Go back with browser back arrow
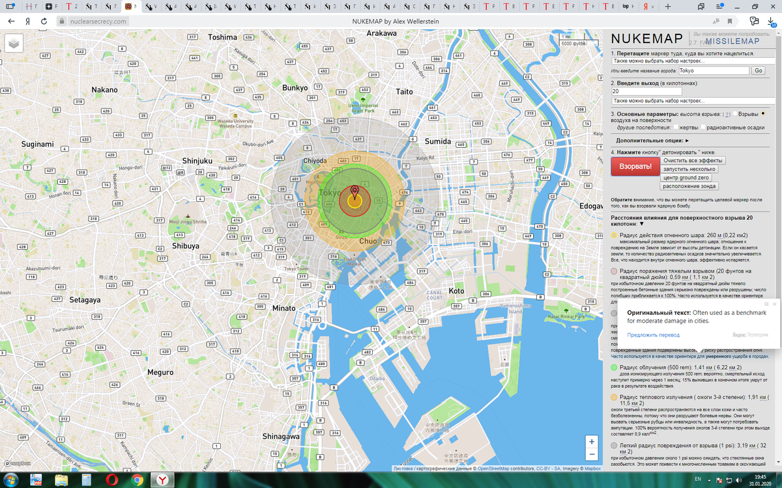Viewport: 782px width, 488px height. [x=11, y=21]
